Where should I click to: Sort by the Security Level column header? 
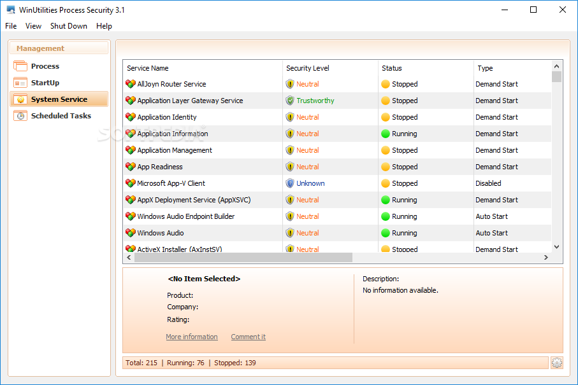pyautogui.click(x=330, y=68)
